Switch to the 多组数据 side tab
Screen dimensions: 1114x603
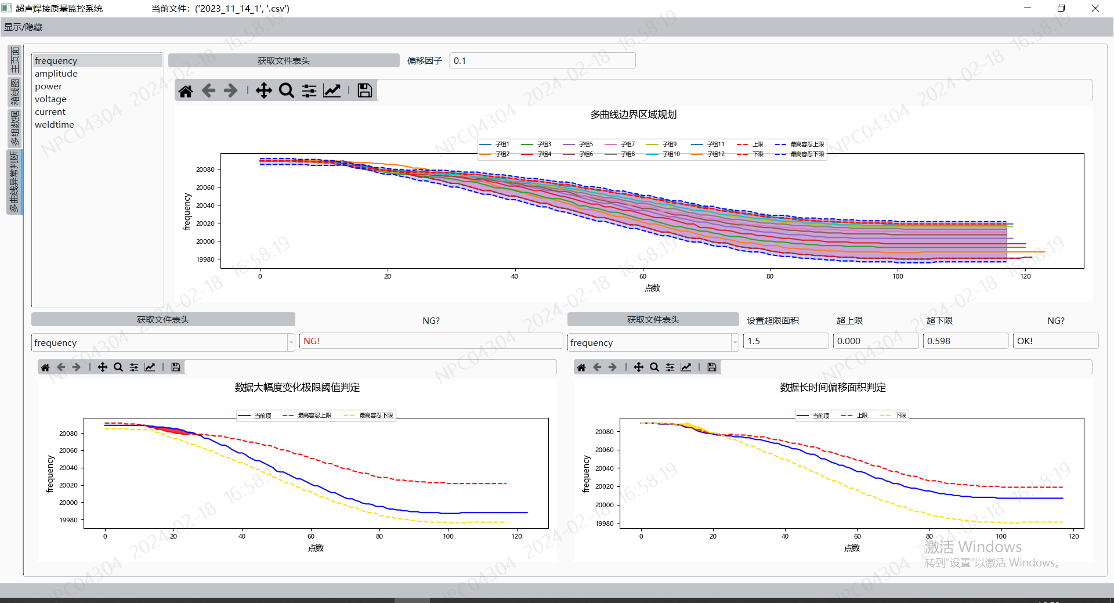(x=15, y=128)
